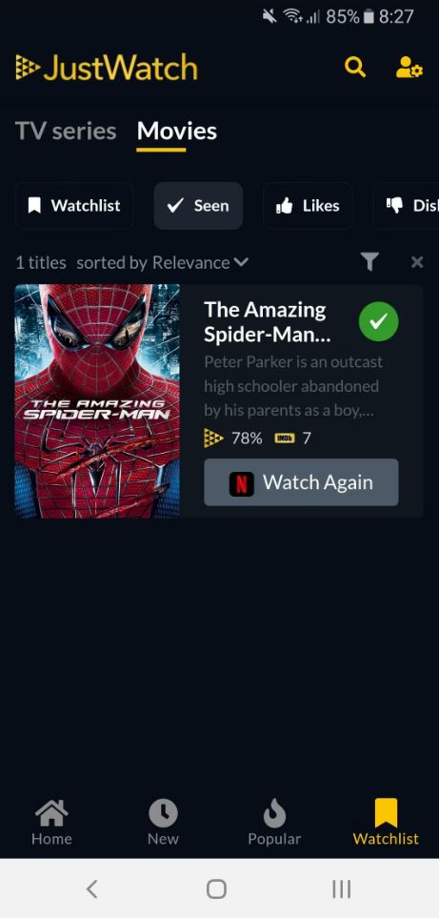This screenshot has height=918, width=439.
Task: Toggle the Likes filter chip
Action: click(308, 206)
